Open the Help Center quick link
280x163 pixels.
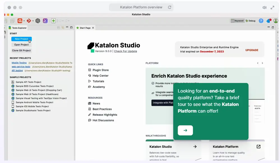(x=98, y=76)
